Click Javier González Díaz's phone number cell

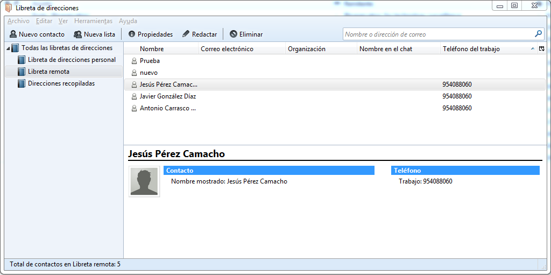(x=457, y=96)
